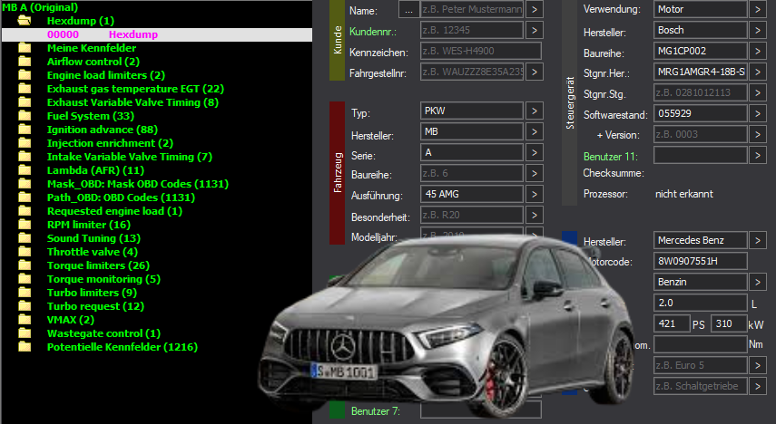Click the folder icon beside Wastegate control (1)

click(x=25, y=333)
